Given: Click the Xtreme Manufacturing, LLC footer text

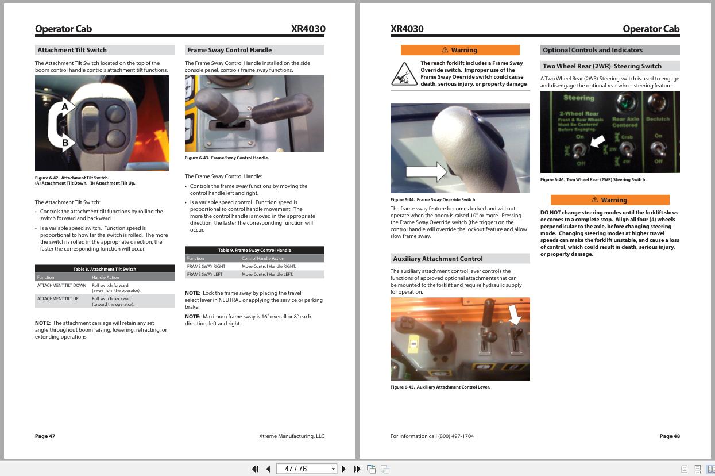Looking at the screenshot, I should (292, 436).
